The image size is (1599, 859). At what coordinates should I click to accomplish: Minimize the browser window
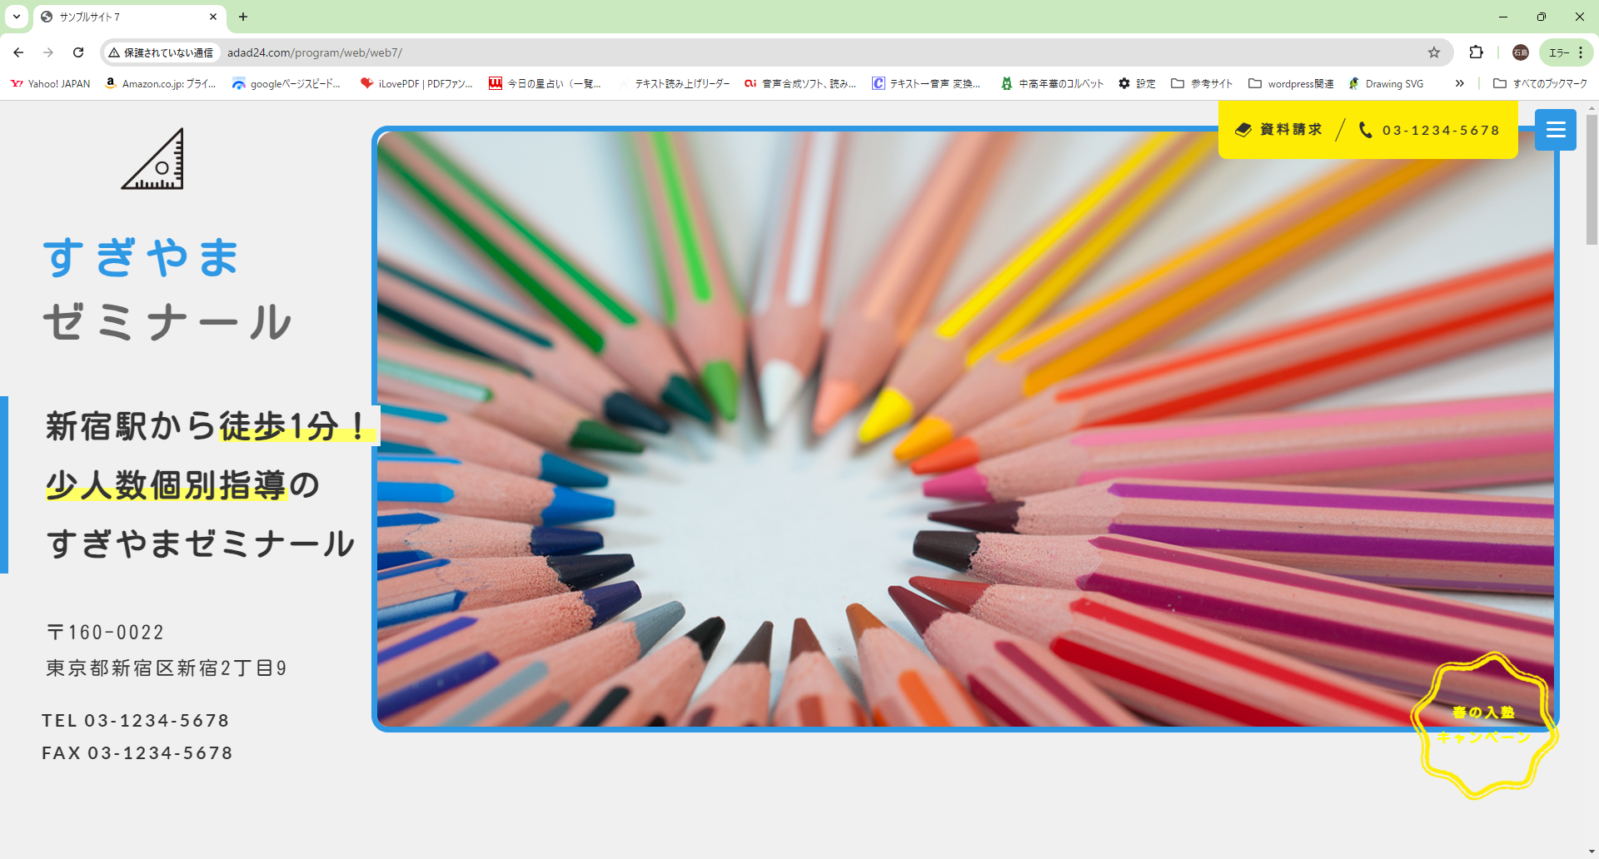tap(1503, 17)
